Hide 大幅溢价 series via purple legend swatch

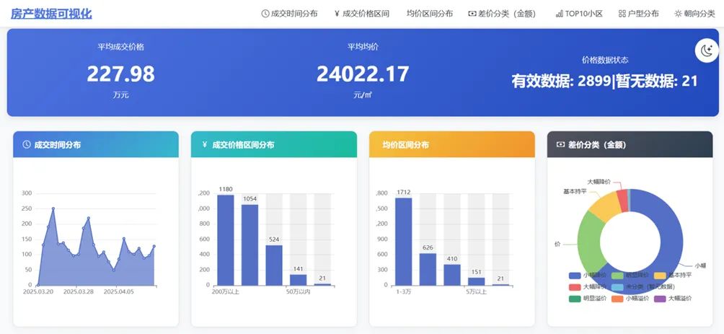674,298
